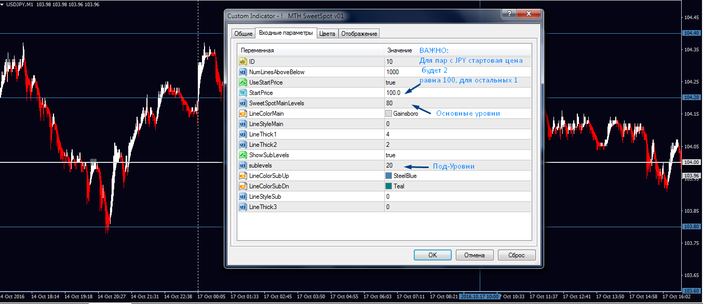Confirm settings with the OK button

432,255
